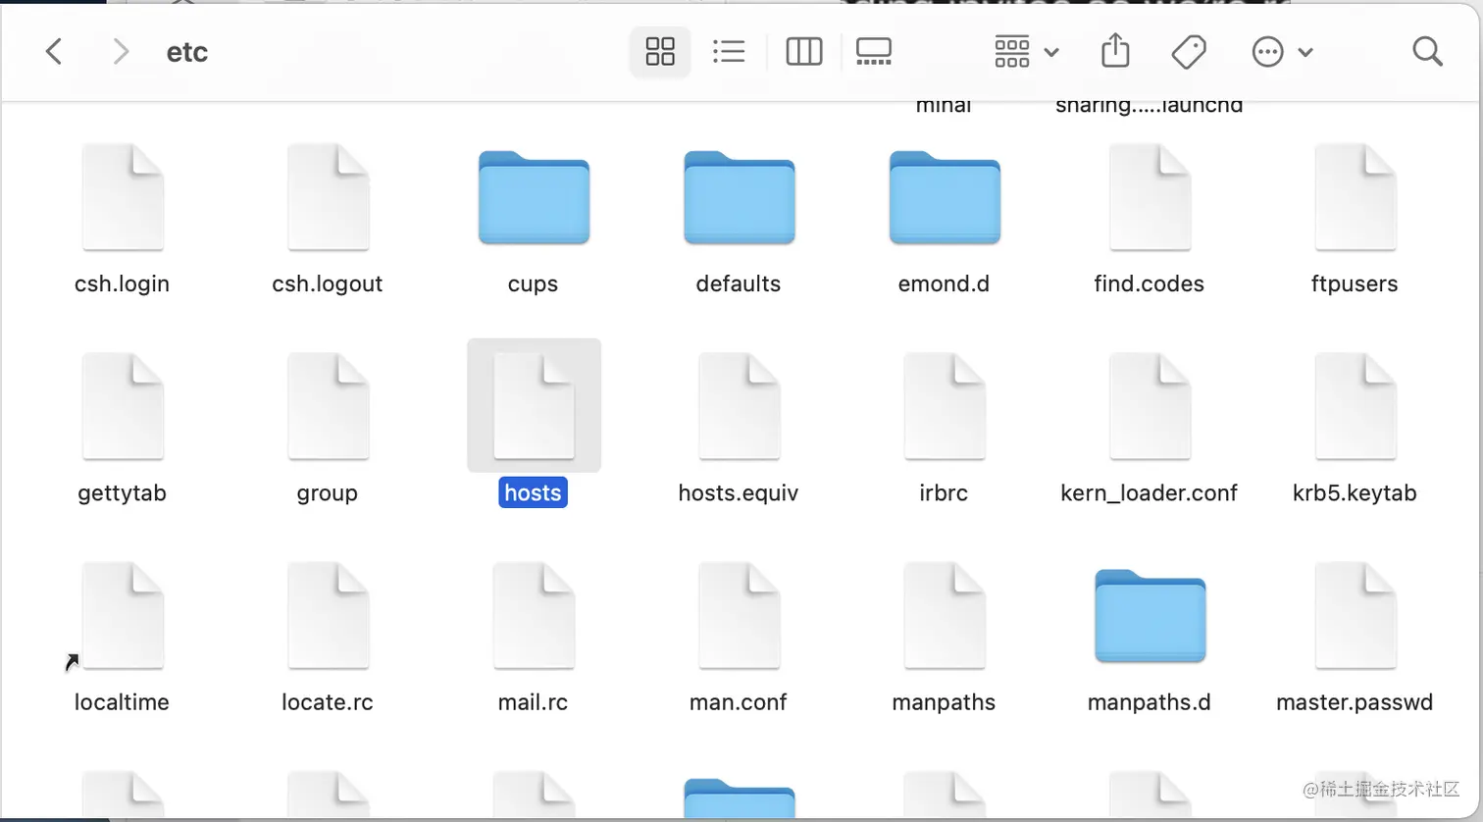Click the 'emond.d' folder name label

click(x=944, y=283)
